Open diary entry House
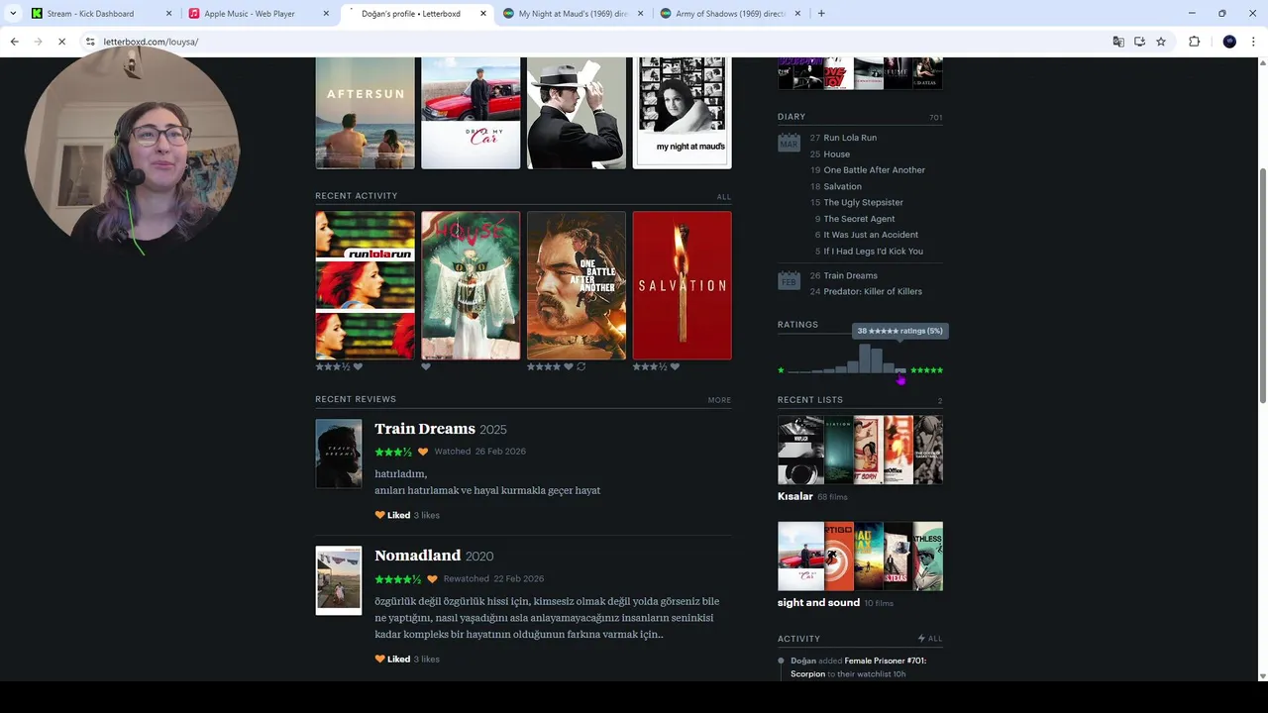The height and width of the screenshot is (713, 1268). coord(837,153)
